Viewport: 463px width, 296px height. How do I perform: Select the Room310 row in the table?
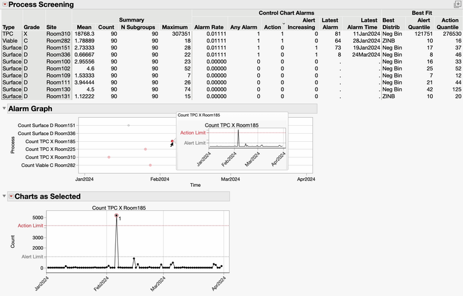59,35
